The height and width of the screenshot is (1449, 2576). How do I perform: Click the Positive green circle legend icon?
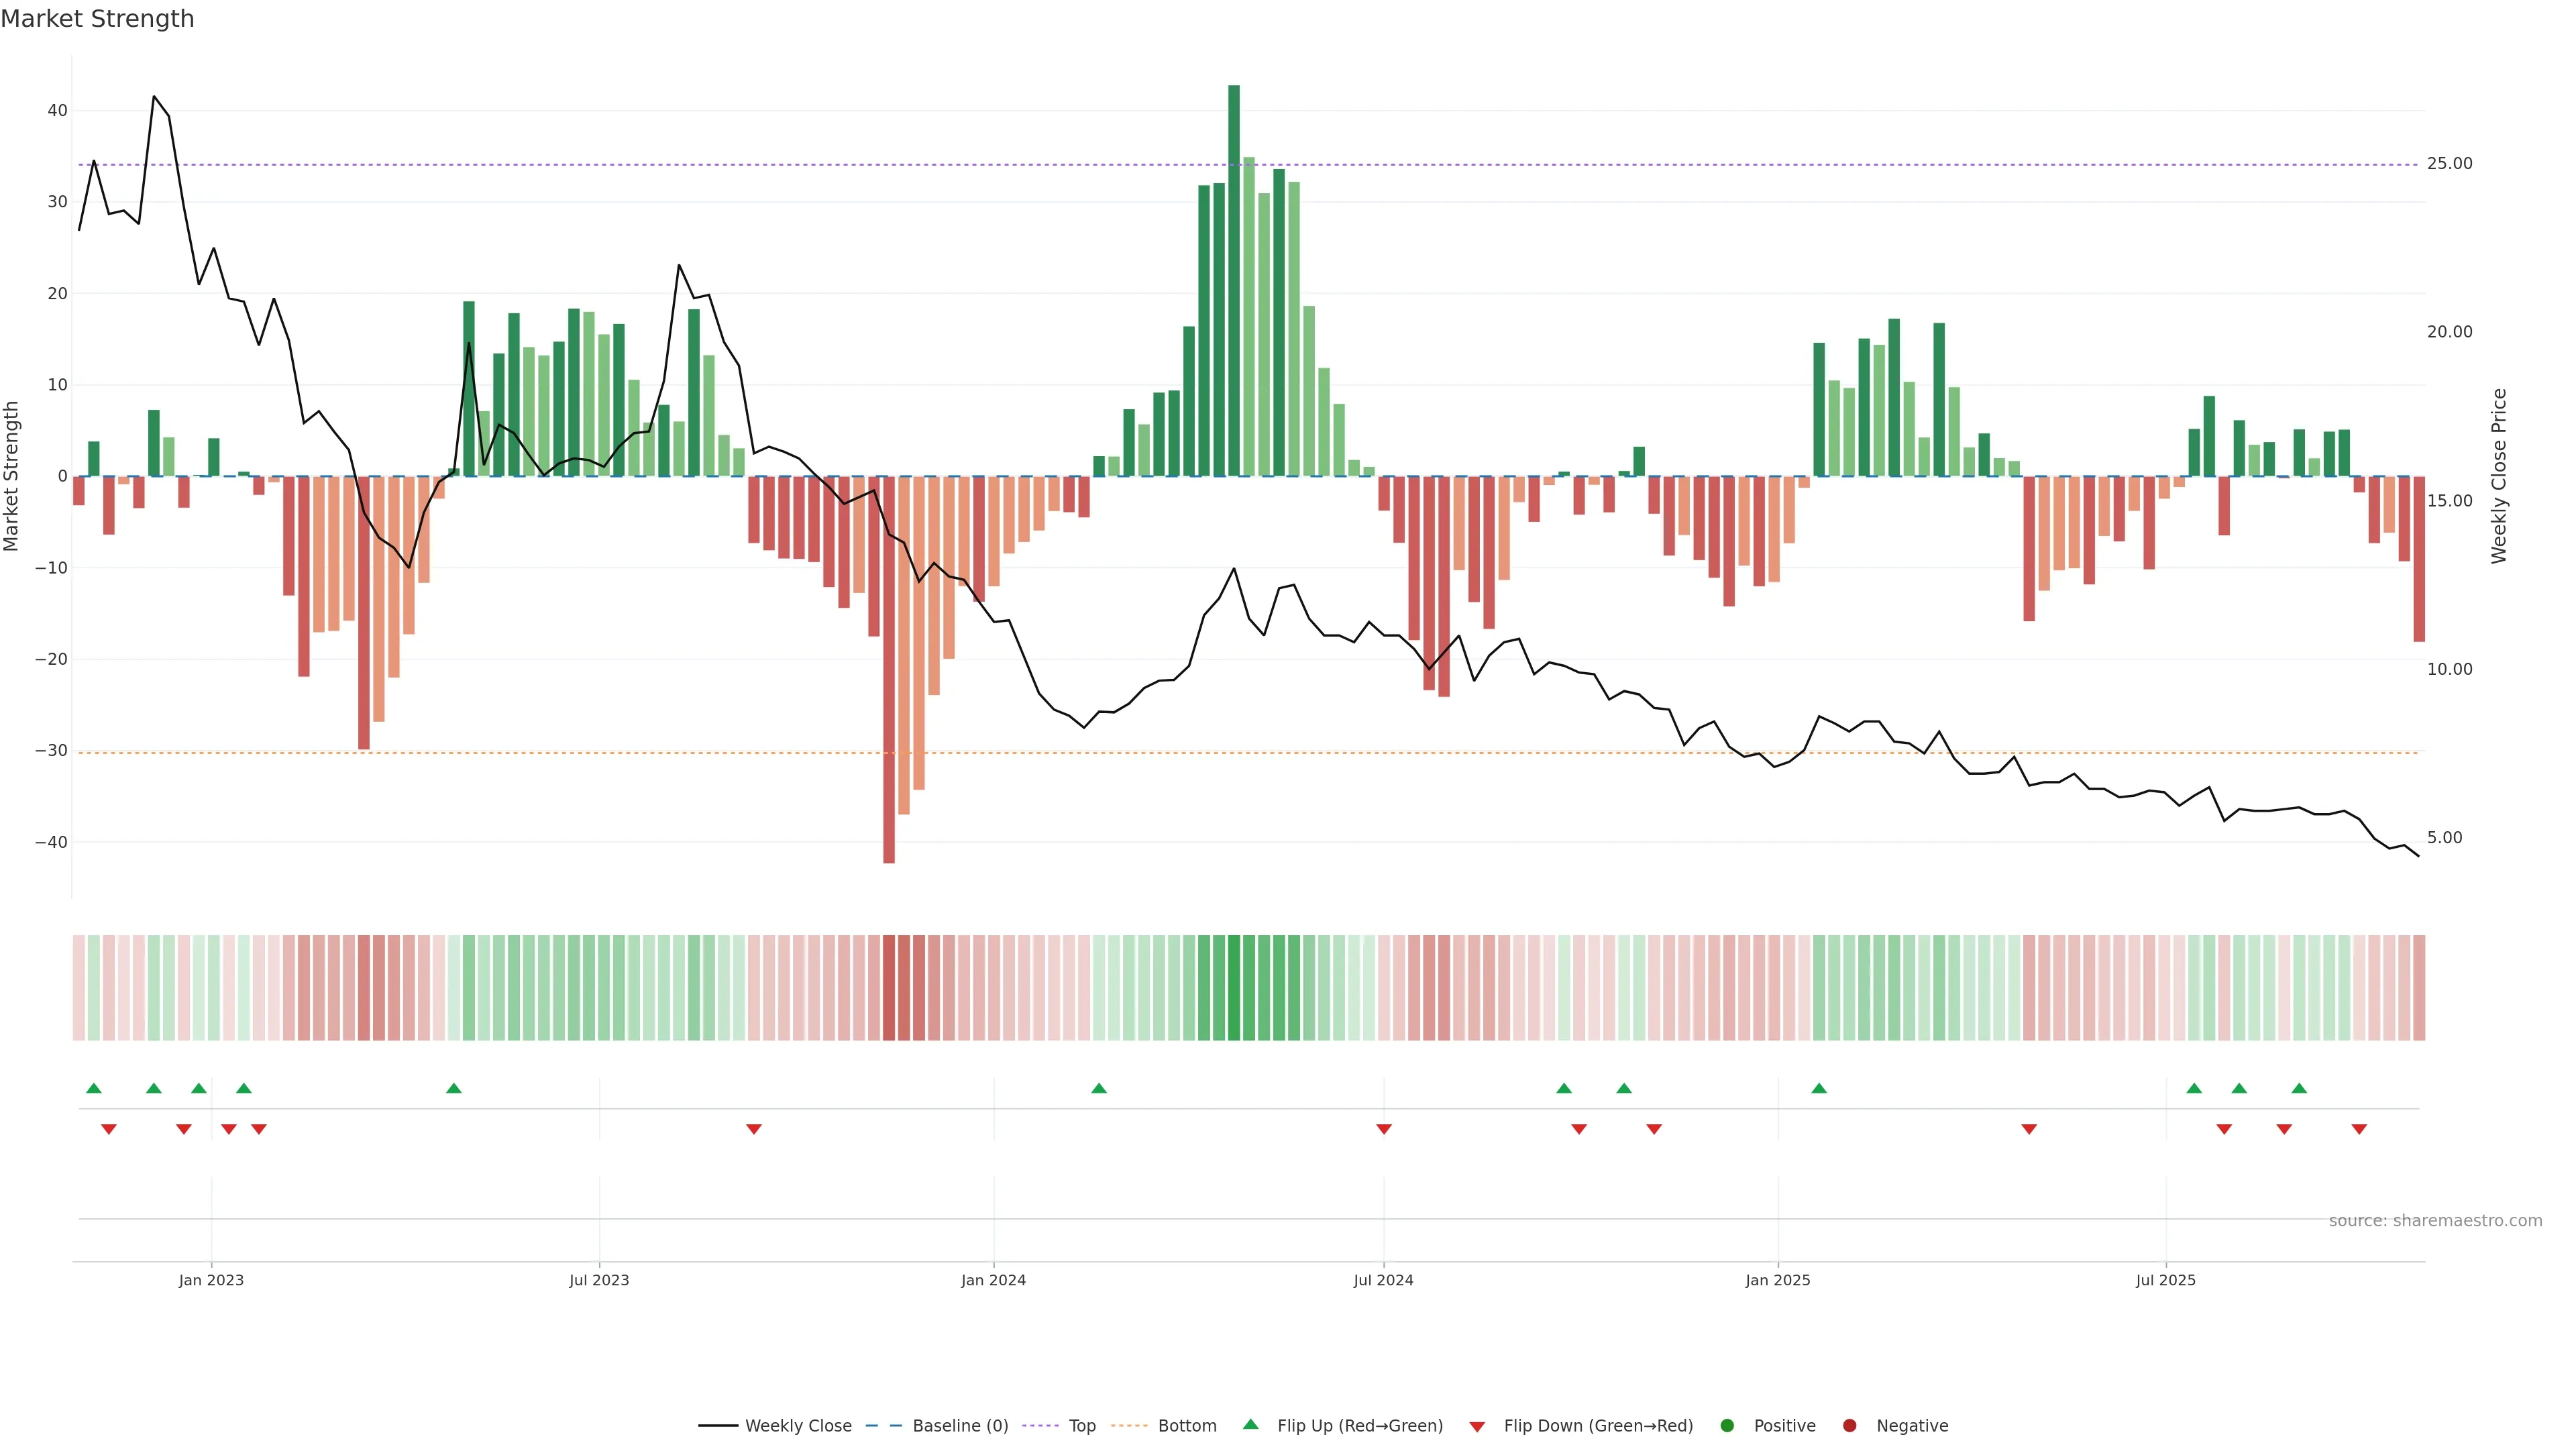click(1727, 1426)
